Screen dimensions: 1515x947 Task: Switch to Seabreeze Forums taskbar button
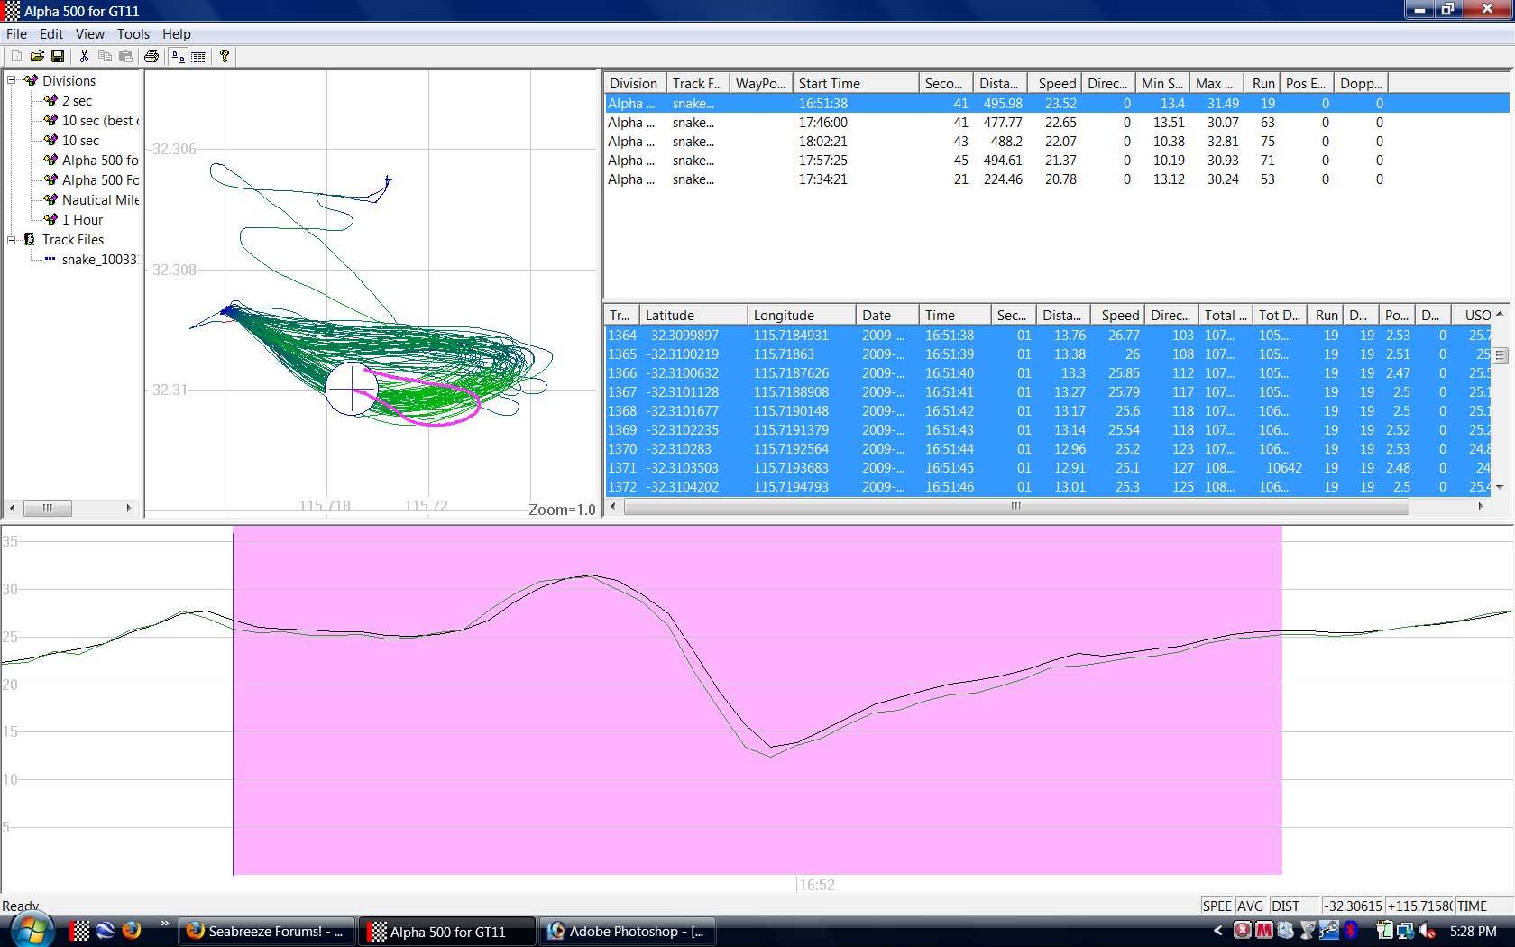pyautogui.click(x=265, y=931)
